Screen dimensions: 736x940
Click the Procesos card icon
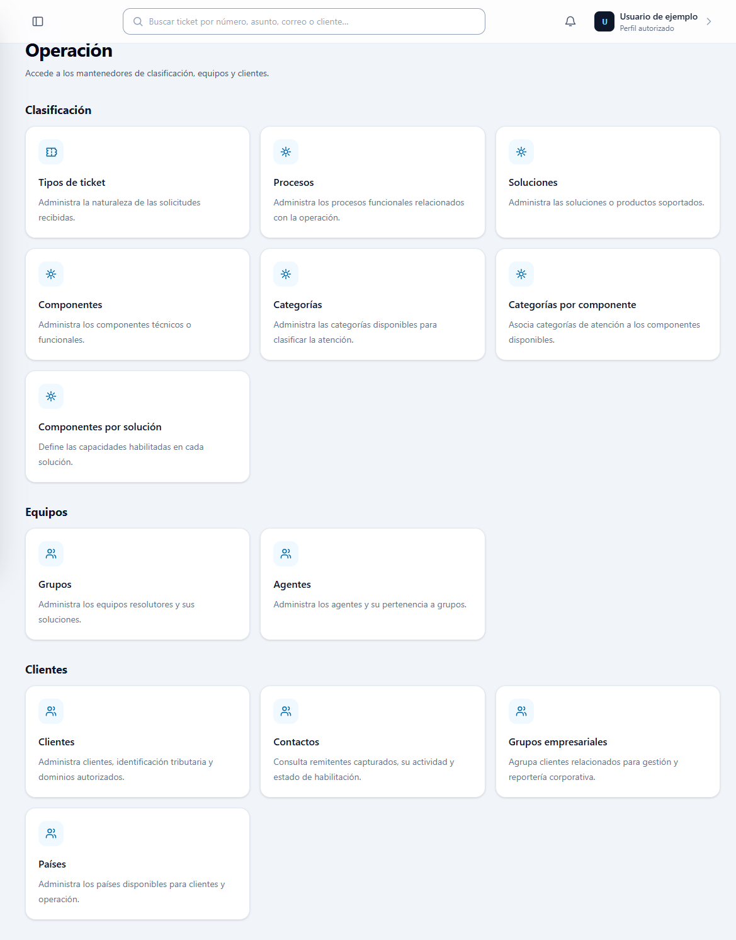[286, 152]
